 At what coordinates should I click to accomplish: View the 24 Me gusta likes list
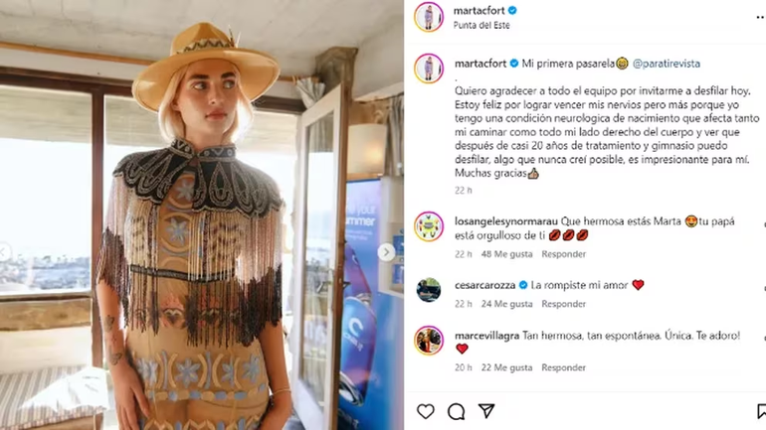click(506, 304)
